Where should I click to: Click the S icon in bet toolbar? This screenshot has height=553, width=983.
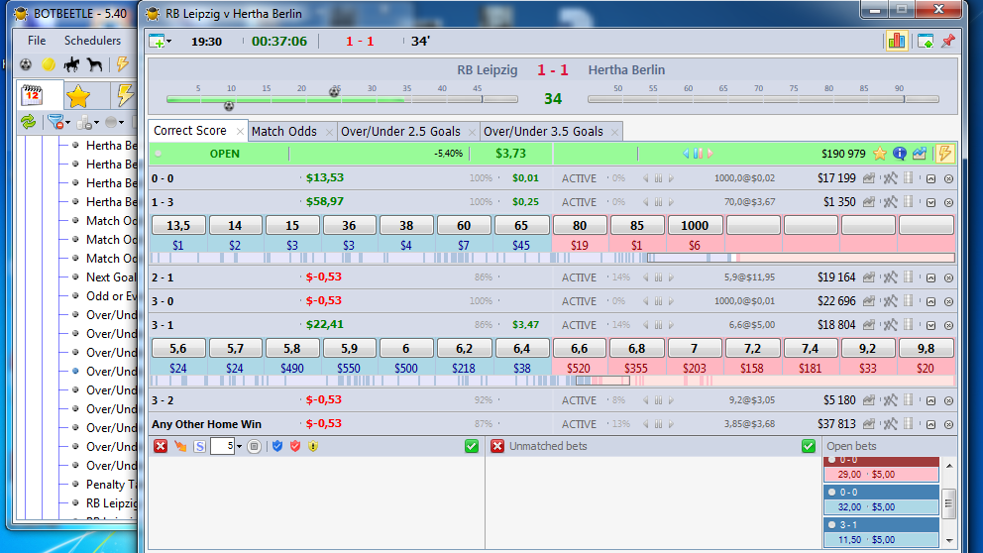coord(199,446)
